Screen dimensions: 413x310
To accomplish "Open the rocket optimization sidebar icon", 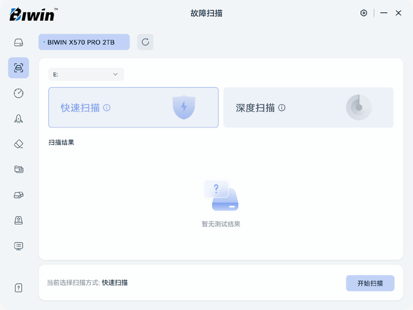I will click(19, 119).
